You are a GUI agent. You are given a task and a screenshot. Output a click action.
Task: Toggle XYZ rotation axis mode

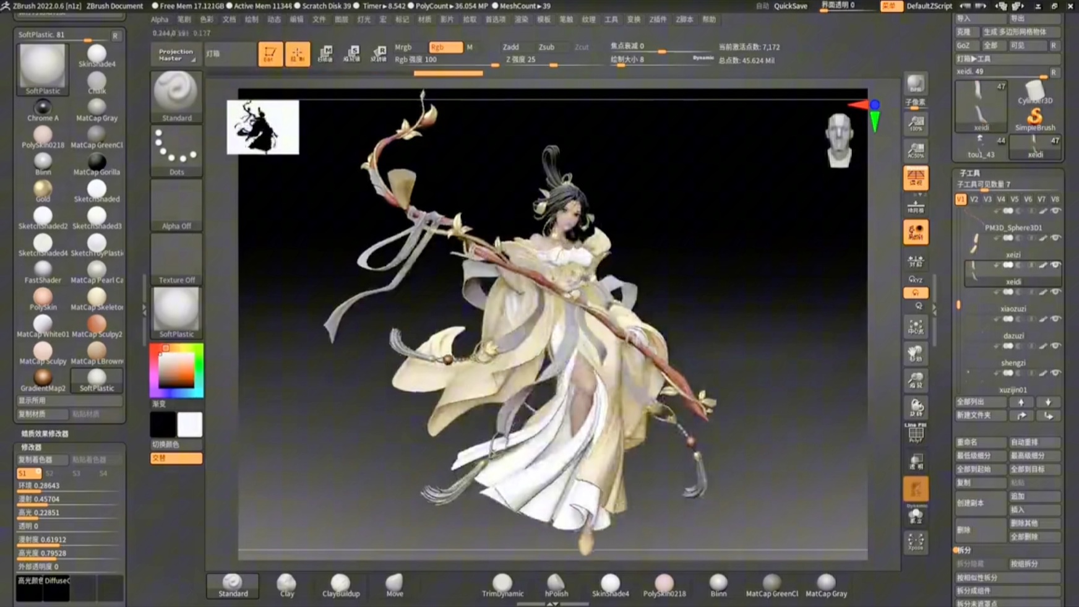pos(916,279)
